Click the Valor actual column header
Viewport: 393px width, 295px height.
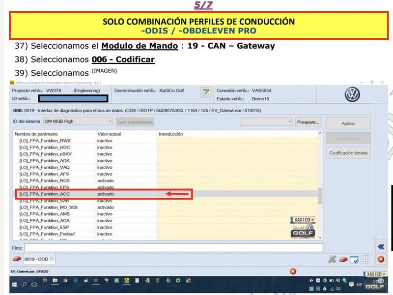pos(109,134)
